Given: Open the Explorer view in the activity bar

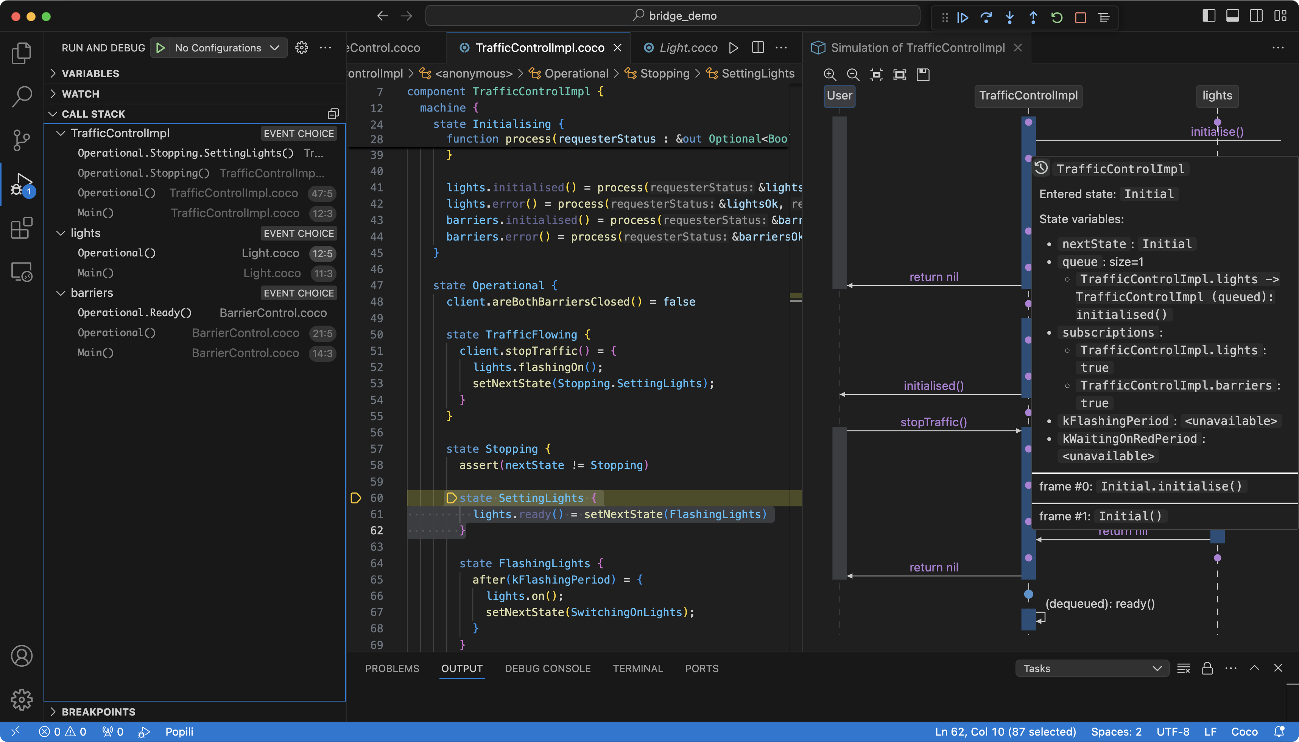Looking at the screenshot, I should coord(22,53).
